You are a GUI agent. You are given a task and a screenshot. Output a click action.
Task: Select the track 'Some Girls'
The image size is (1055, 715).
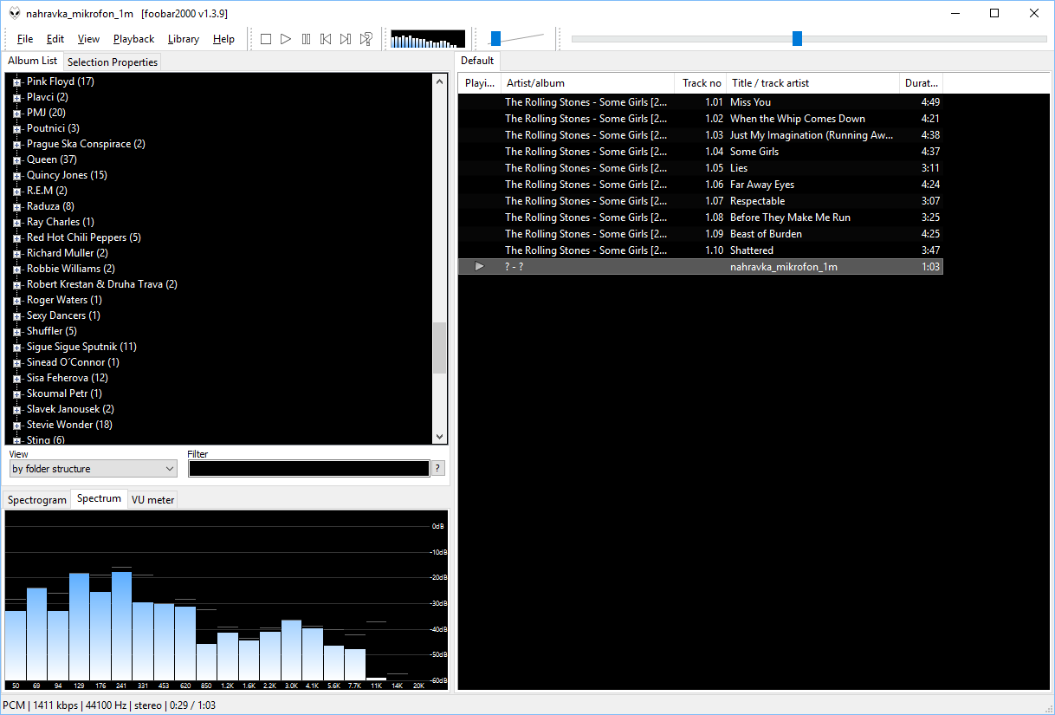(x=701, y=152)
